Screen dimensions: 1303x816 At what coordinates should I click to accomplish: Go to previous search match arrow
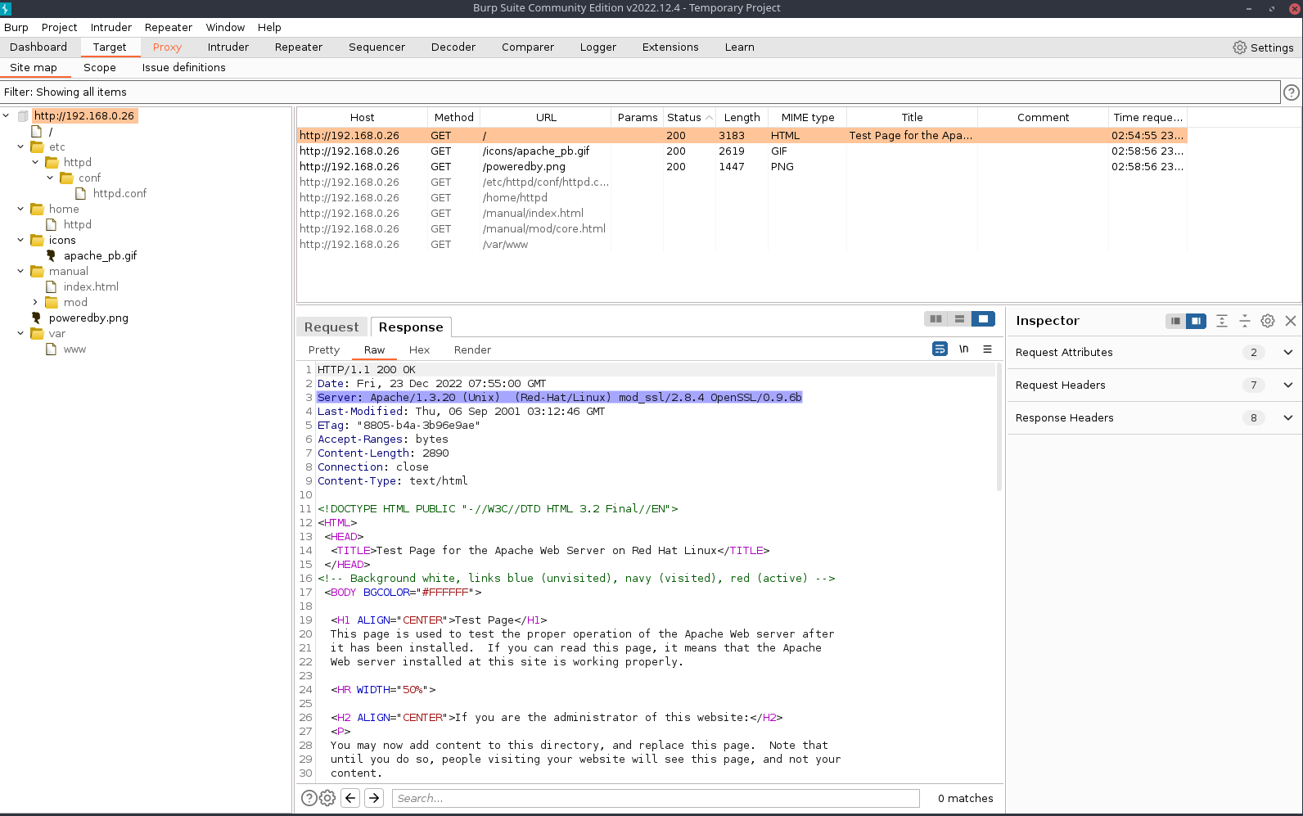pyautogui.click(x=350, y=798)
